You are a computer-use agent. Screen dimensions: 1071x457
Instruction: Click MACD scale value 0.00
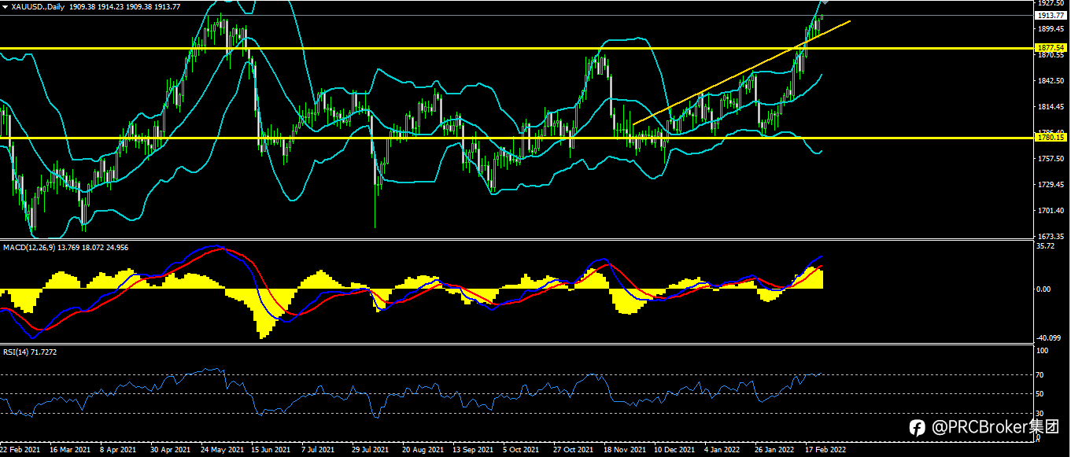tap(1044, 289)
